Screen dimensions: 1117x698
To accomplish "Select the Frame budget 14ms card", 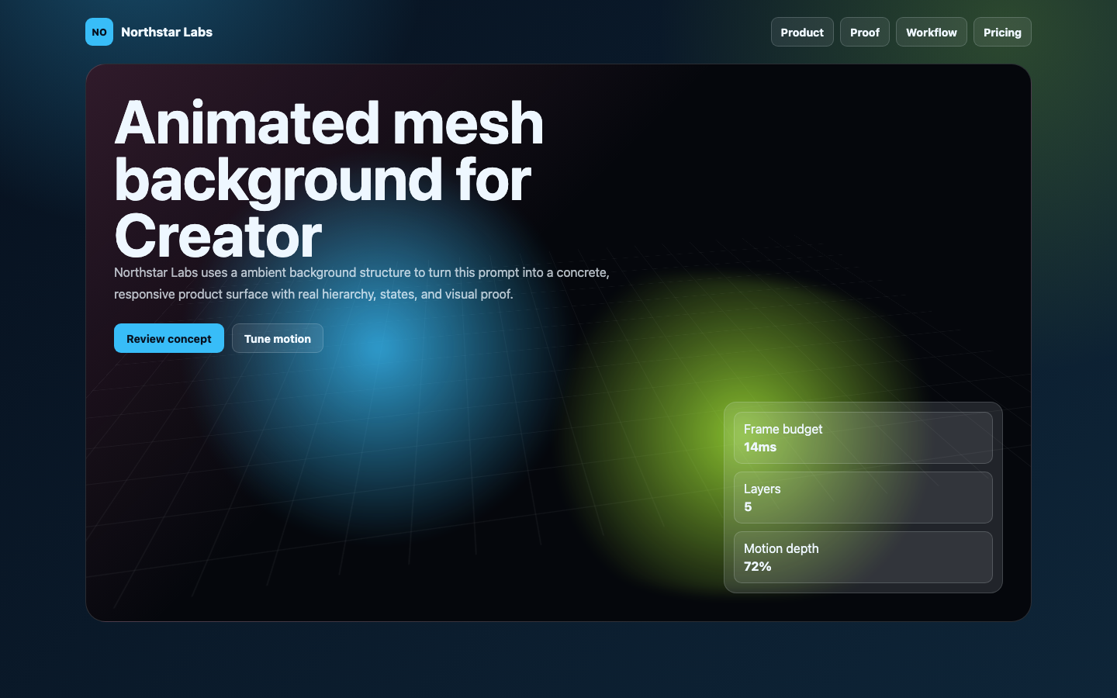I will point(863,437).
